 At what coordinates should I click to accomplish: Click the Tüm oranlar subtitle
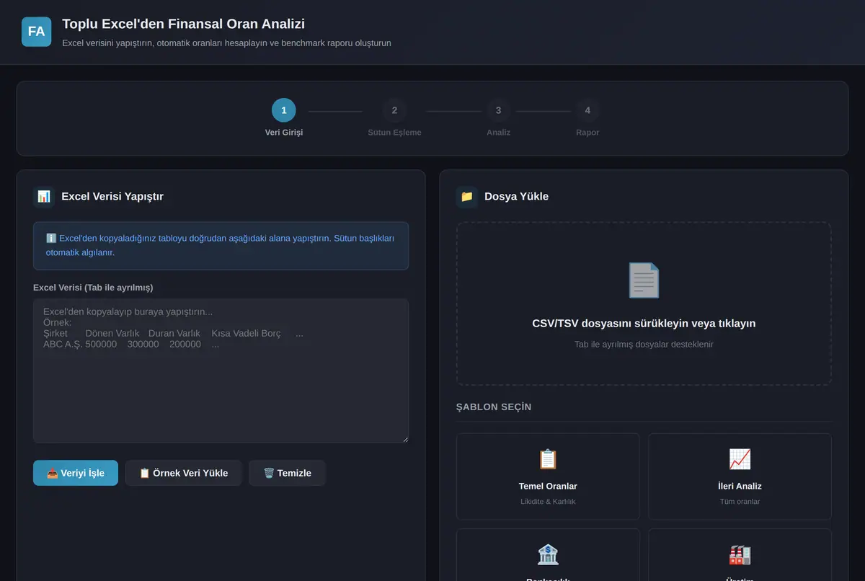(740, 502)
